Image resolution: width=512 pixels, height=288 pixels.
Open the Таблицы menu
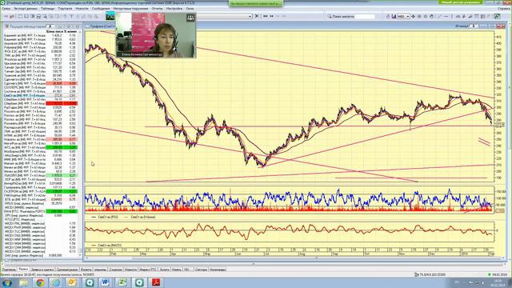[x=48, y=8]
